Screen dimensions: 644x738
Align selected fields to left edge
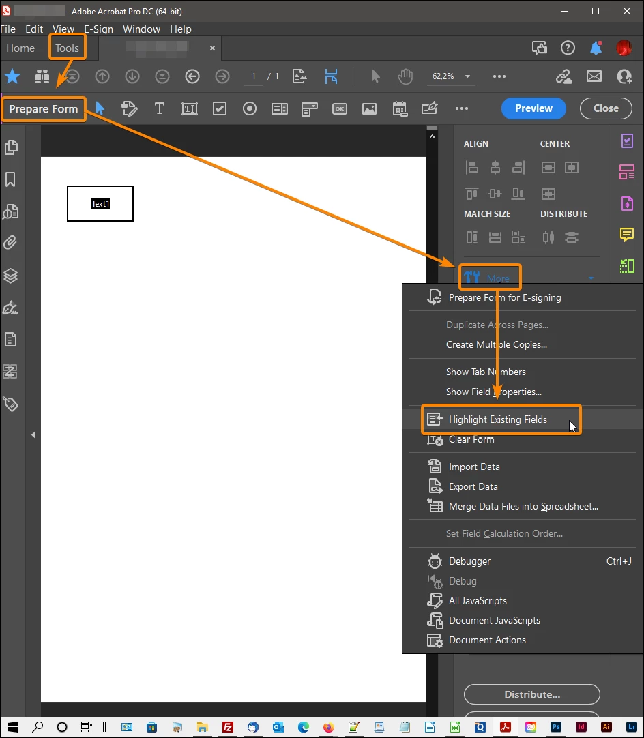471,167
